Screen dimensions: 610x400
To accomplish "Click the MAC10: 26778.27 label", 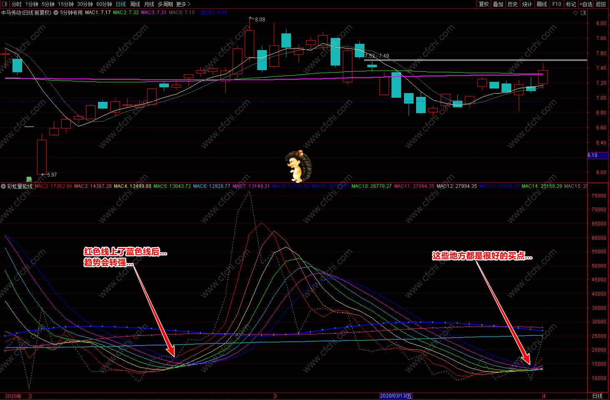I will (x=372, y=186).
